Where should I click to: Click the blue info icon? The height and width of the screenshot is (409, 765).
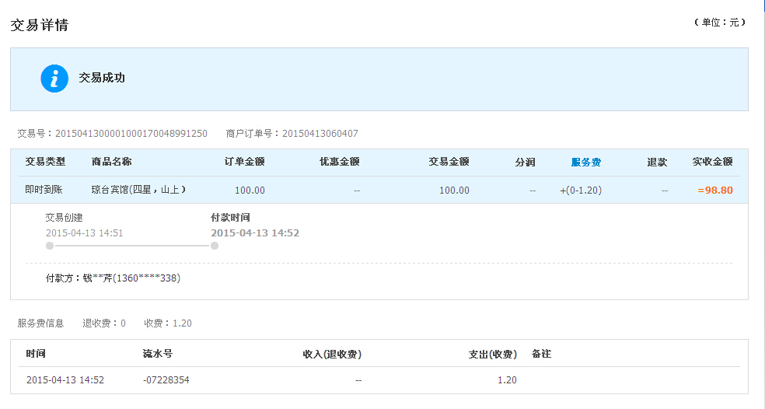pyautogui.click(x=54, y=79)
